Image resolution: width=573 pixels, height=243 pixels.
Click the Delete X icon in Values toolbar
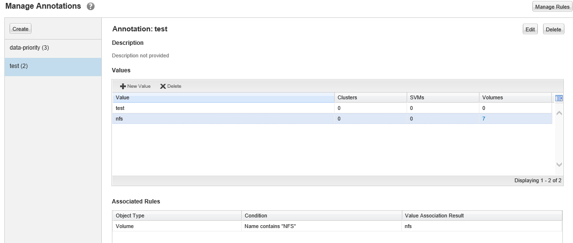163,86
